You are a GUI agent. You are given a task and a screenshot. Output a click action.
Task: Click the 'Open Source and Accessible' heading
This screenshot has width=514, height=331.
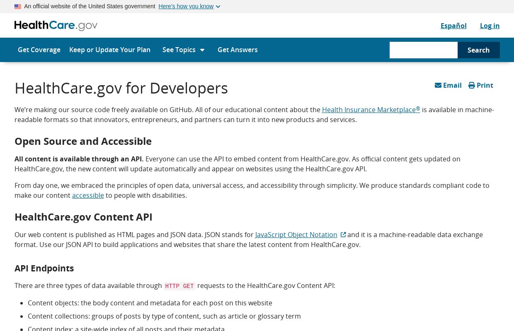click(x=83, y=141)
